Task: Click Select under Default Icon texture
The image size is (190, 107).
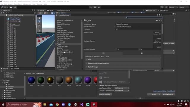Action: 158,39
